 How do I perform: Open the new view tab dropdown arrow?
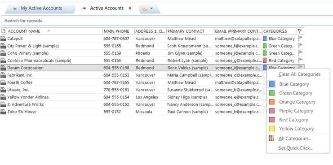pyautogui.click(x=151, y=9)
